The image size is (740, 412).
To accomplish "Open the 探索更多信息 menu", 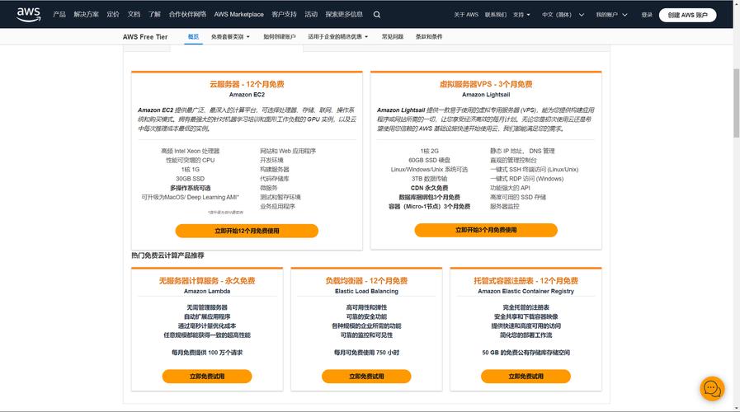I will coord(344,15).
